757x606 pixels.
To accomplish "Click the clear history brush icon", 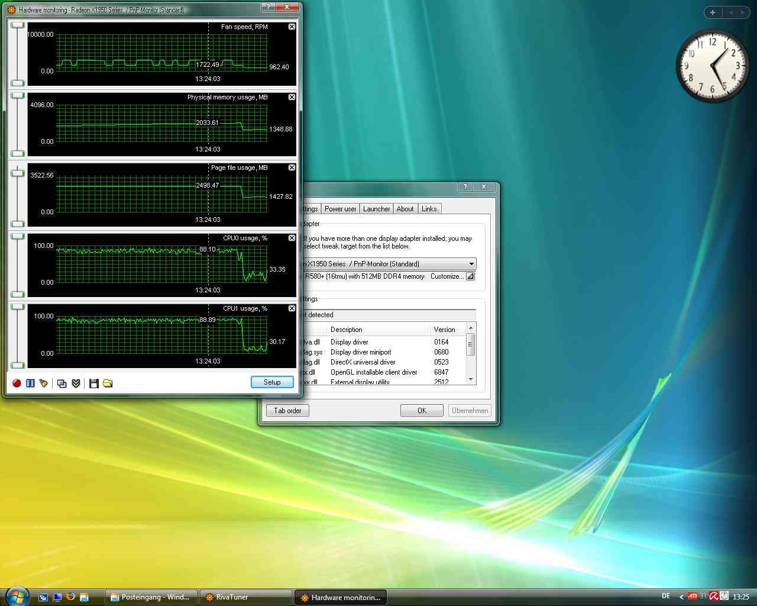I will tap(44, 383).
